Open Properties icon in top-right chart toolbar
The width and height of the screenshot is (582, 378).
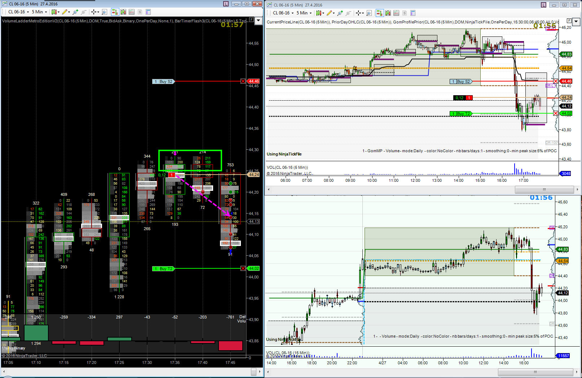(x=413, y=13)
